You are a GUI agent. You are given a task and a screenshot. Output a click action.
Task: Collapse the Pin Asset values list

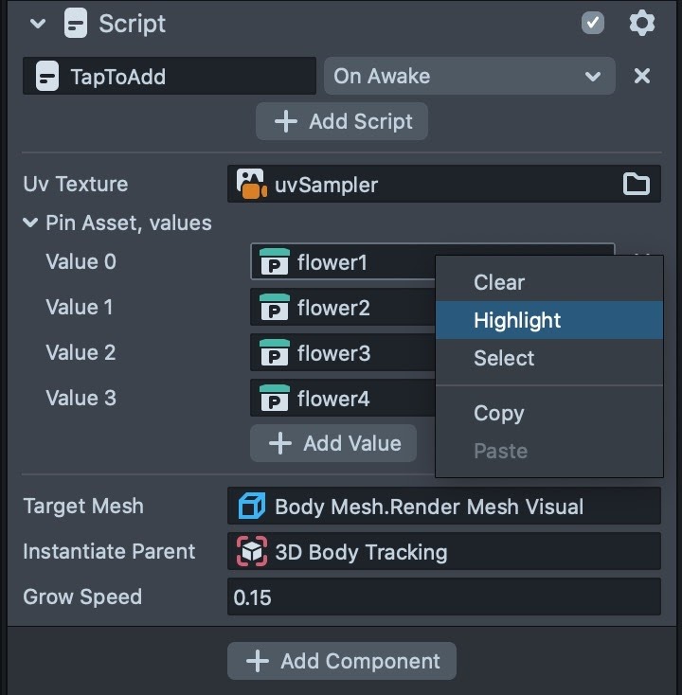click(x=30, y=223)
